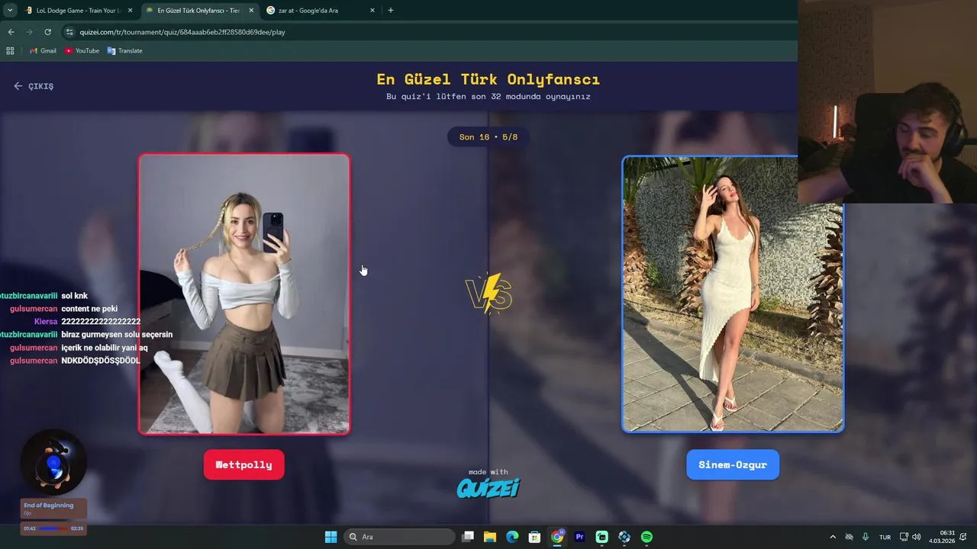This screenshot has width=977, height=549.
Task: Open Microsoft Store from the taskbar
Action: [535, 537]
